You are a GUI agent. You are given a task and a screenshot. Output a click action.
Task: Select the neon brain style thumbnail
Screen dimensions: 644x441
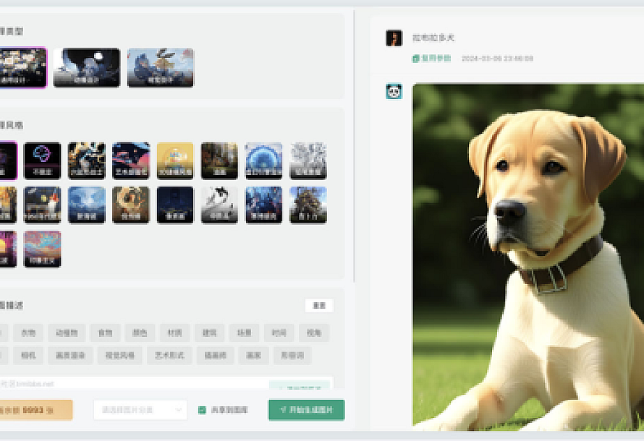click(x=42, y=160)
